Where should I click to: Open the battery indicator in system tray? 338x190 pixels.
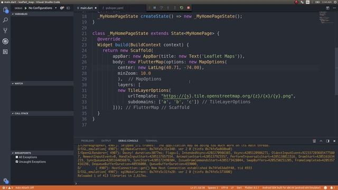(x=317, y=2)
